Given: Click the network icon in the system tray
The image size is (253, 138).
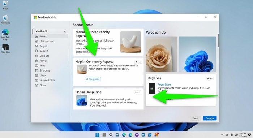Looking at the screenshot, I should [232, 135].
